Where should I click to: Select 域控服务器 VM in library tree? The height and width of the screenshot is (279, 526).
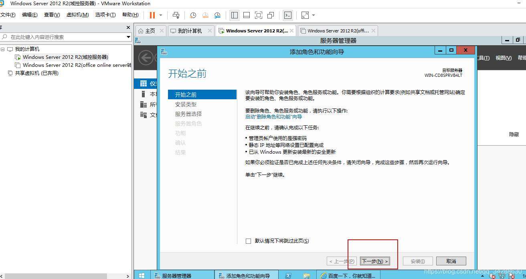click(65, 57)
